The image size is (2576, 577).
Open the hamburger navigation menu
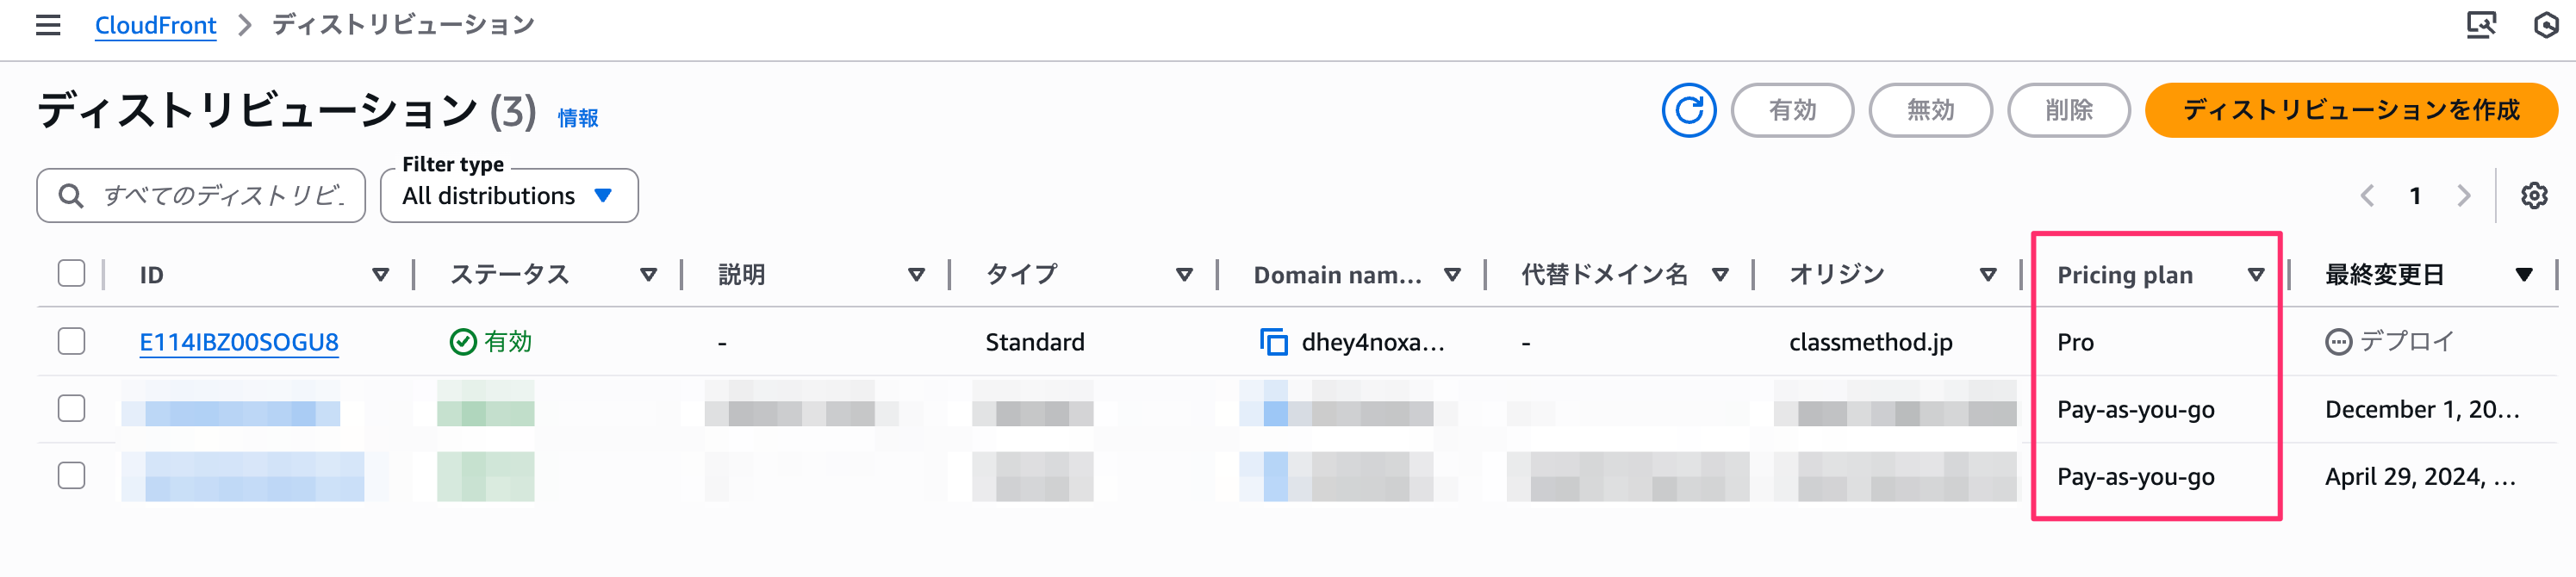pyautogui.click(x=48, y=25)
